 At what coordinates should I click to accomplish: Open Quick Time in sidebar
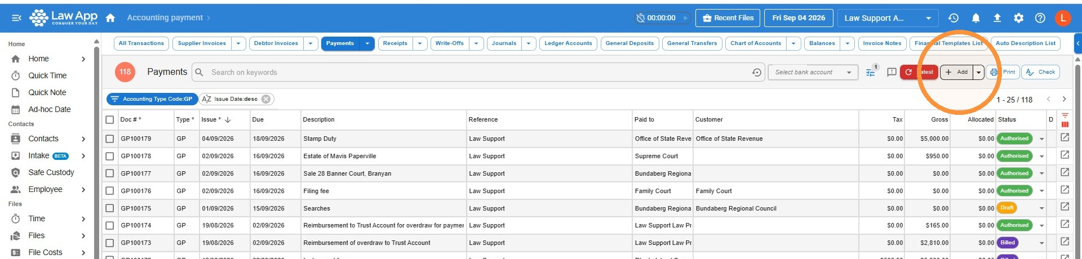click(47, 75)
